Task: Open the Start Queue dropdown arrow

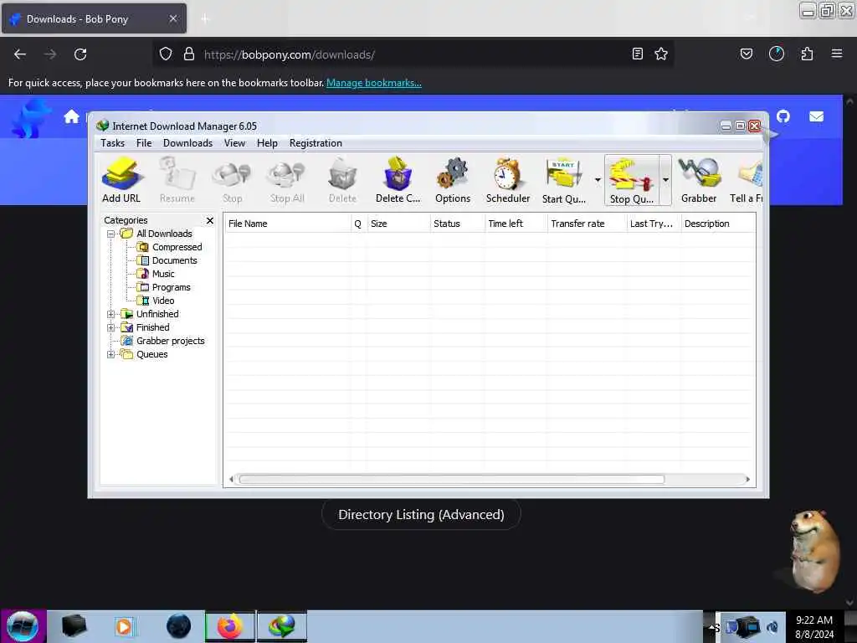Action: (598, 179)
